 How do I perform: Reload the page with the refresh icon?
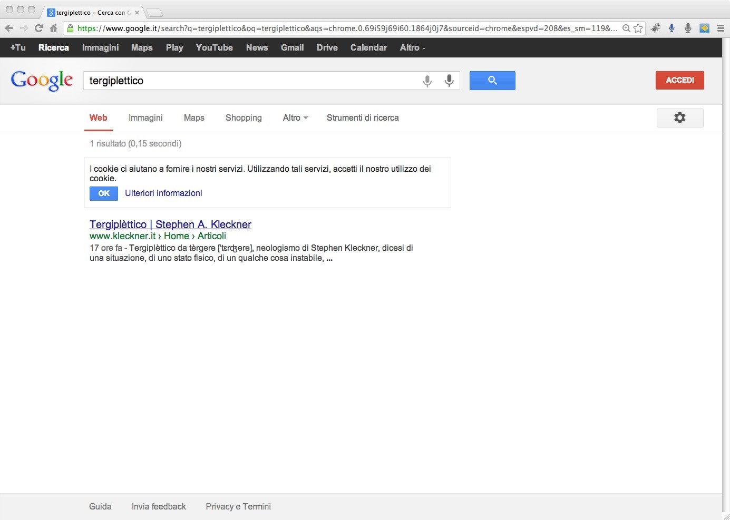pos(38,28)
